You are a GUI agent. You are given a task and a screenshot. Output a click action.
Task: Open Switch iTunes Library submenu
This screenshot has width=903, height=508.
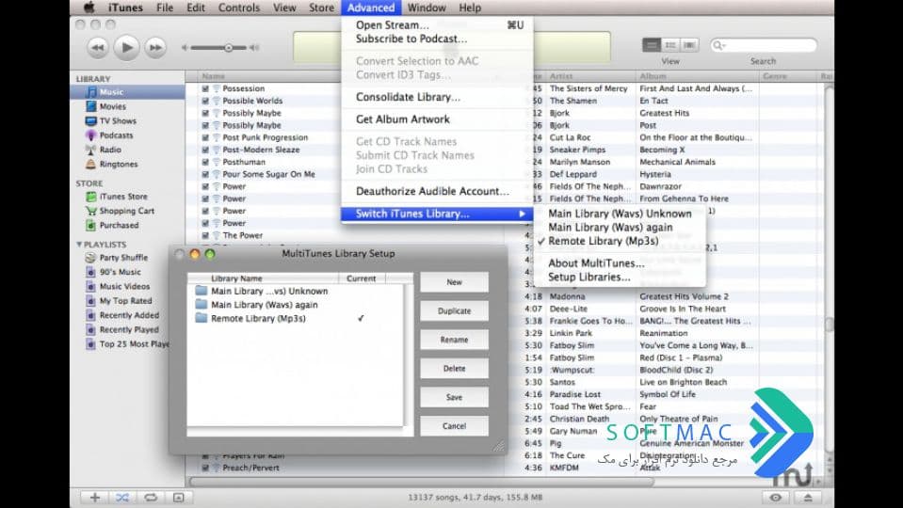[437, 214]
